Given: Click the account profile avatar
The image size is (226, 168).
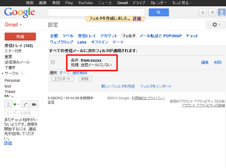Looking at the screenshot, I should pyautogui.click(x=222, y=12).
